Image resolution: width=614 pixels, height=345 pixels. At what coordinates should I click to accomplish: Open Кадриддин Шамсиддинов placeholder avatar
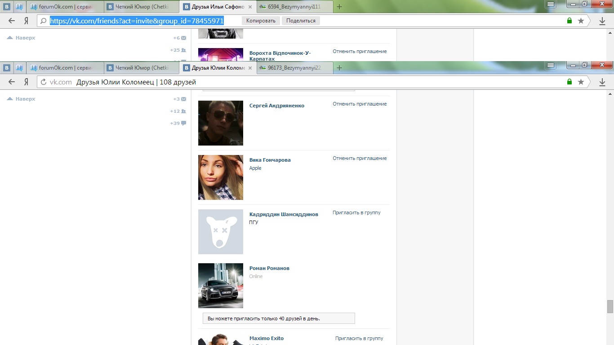click(221, 232)
